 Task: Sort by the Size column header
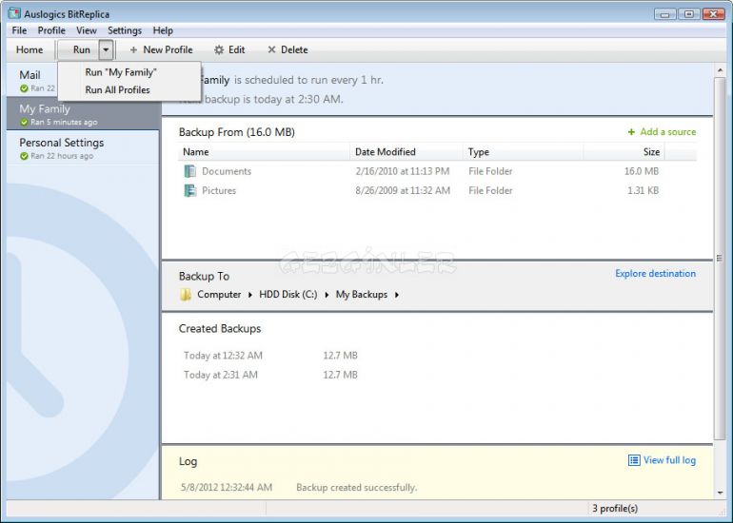pos(624,152)
